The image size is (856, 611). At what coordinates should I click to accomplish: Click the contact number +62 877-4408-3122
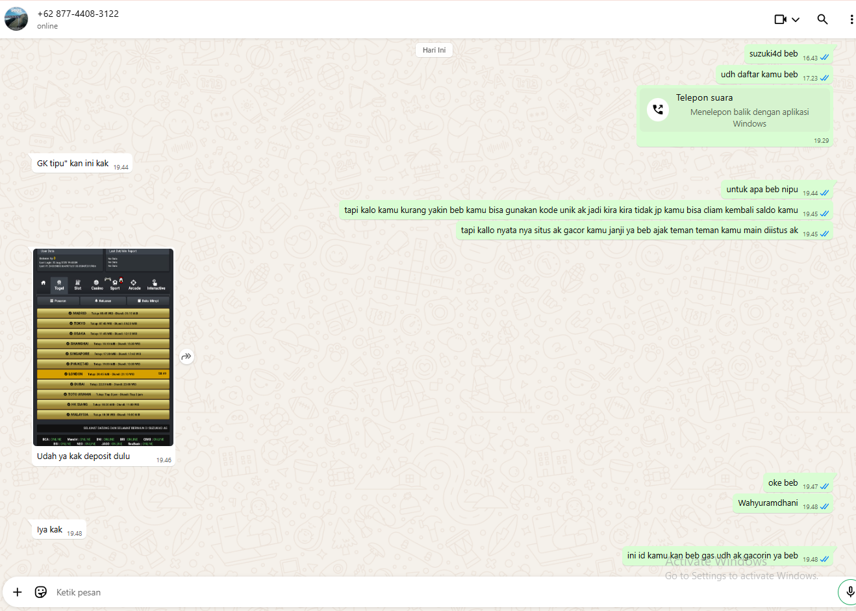click(x=78, y=14)
